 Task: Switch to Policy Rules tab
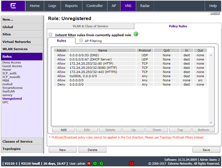coord(178,26)
